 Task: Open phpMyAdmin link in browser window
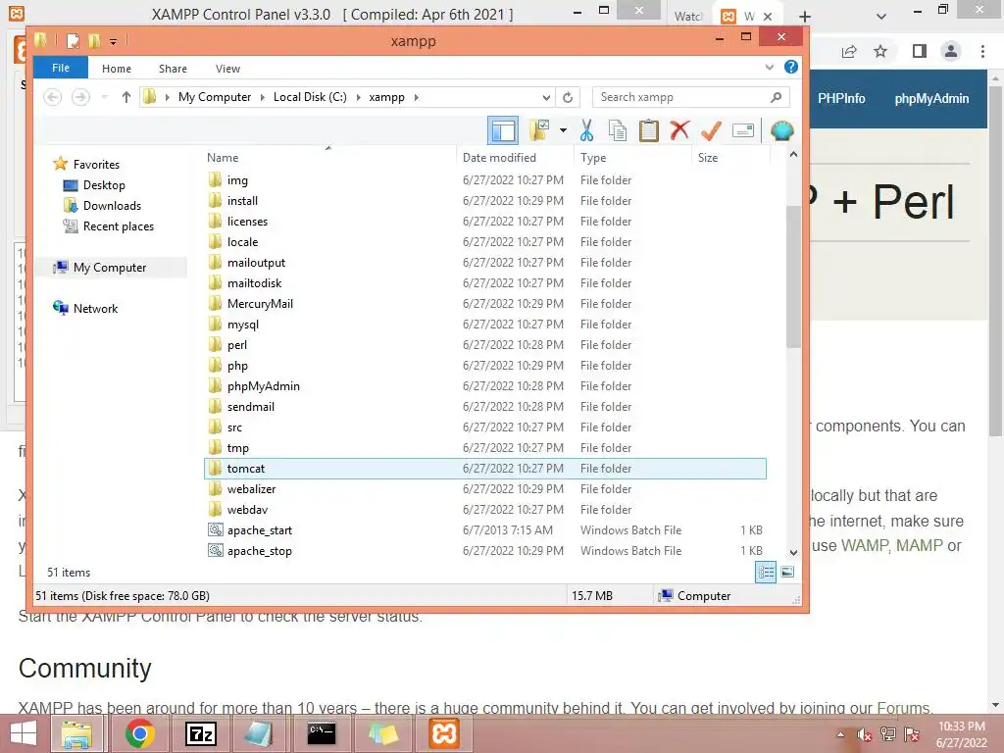[931, 99]
